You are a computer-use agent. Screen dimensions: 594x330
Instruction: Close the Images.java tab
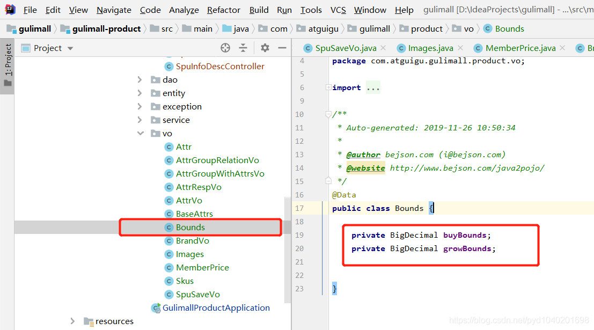click(460, 48)
